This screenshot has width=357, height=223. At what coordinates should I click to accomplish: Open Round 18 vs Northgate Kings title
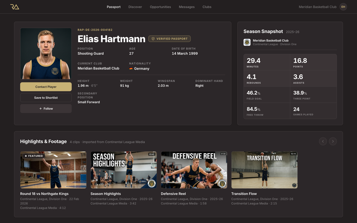(x=44, y=194)
